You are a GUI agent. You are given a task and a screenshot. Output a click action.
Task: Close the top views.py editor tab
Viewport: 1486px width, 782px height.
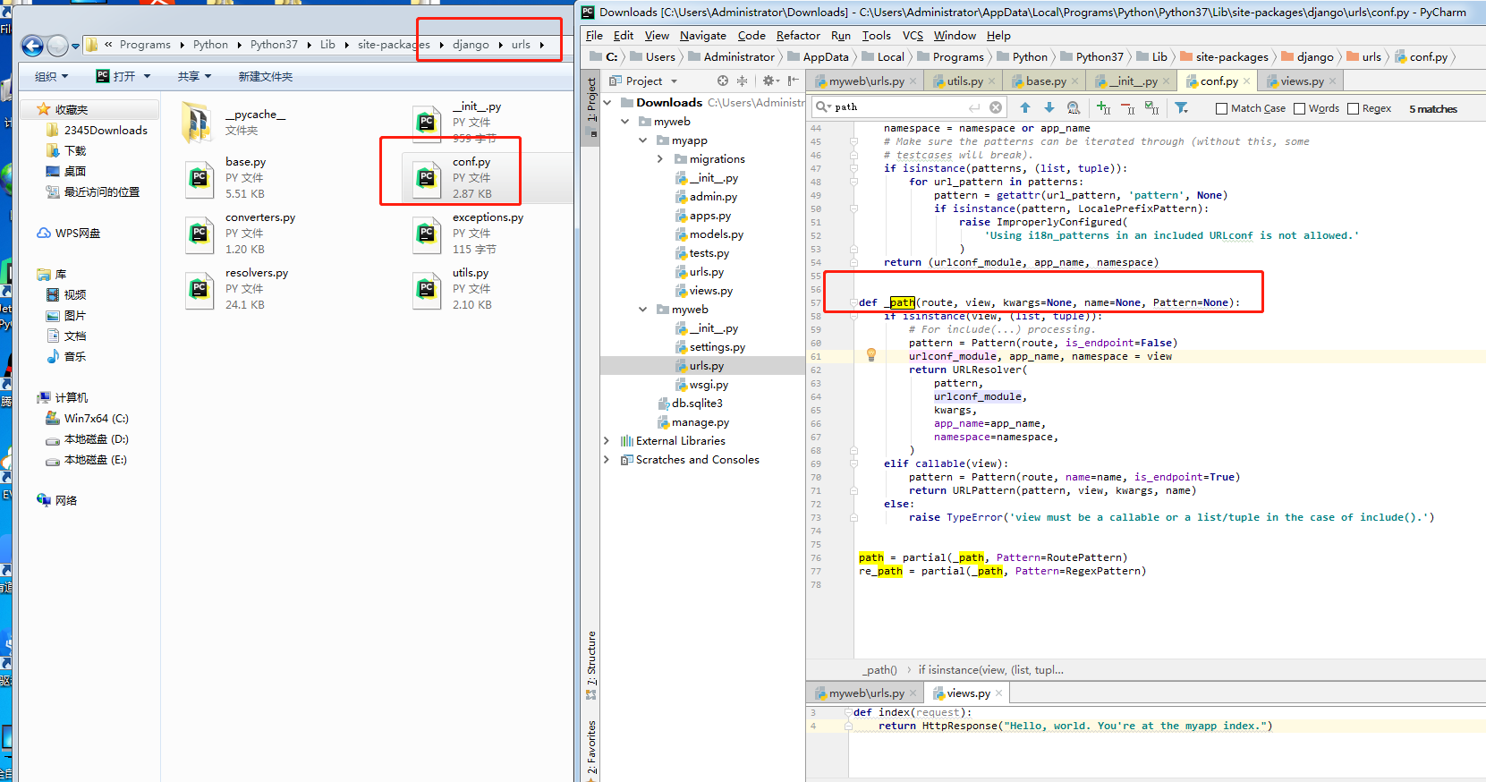[1333, 81]
